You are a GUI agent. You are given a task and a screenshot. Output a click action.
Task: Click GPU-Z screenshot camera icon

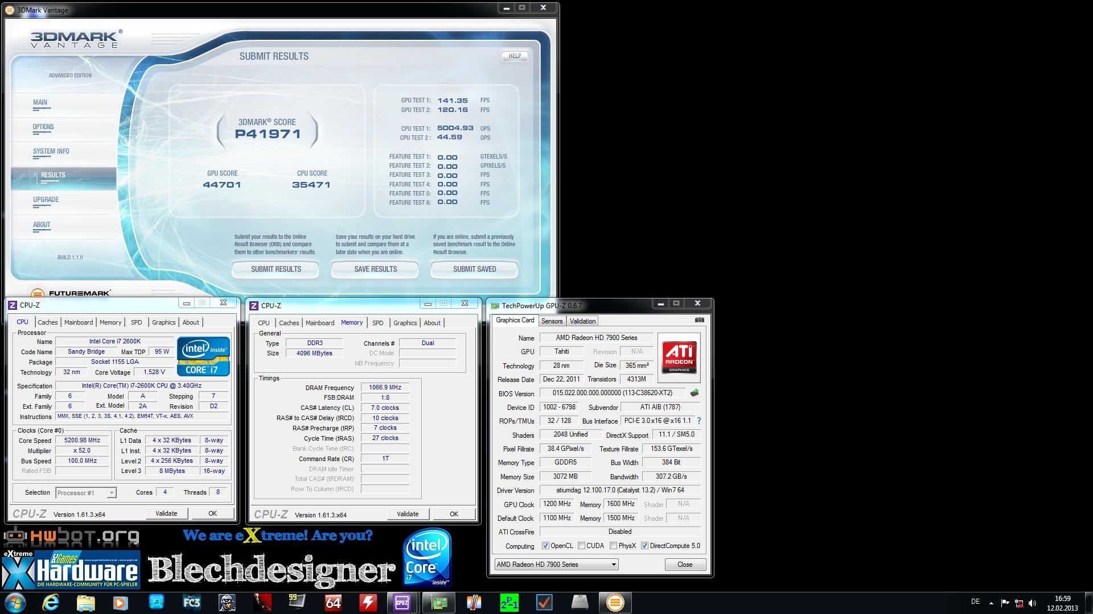point(700,320)
